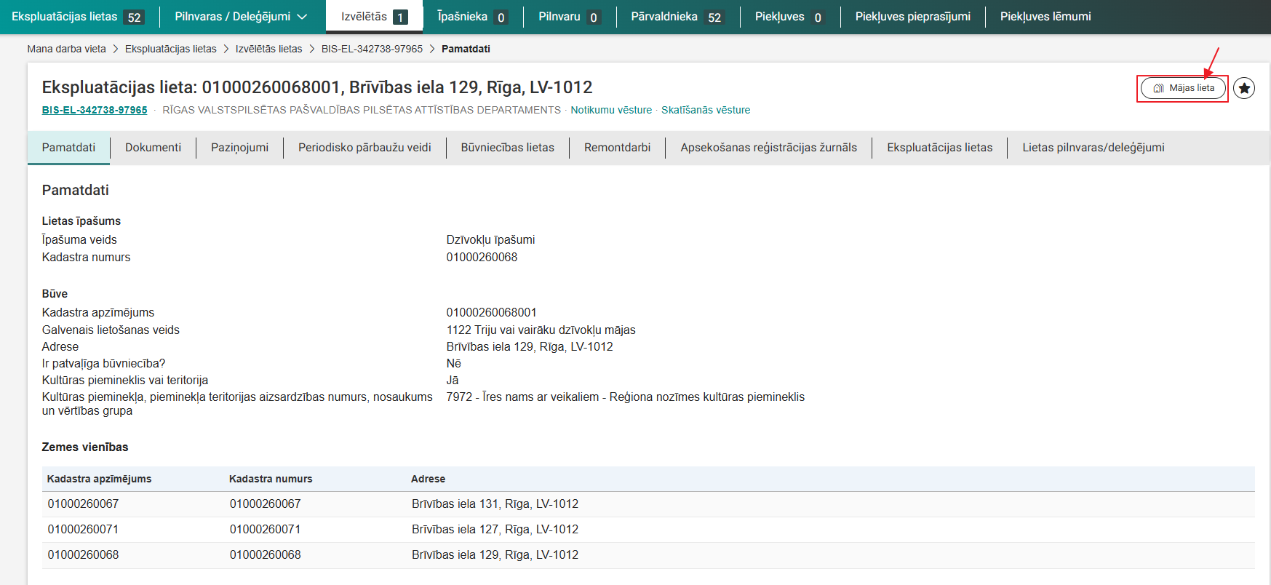Open the Notikumu vēsture link
Viewport: 1271px width, 585px height.
click(x=611, y=110)
